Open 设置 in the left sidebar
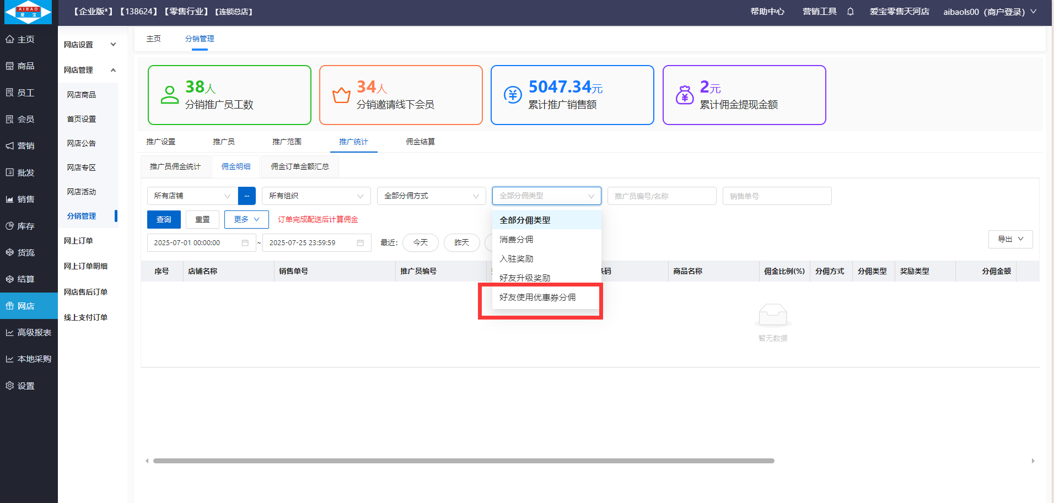The image size is (1054, 503). 26,386
